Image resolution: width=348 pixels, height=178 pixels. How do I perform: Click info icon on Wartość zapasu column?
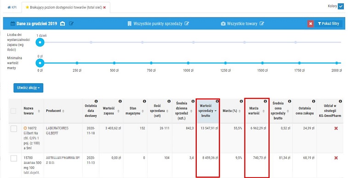pyautogui.click(x=120, y=101)
